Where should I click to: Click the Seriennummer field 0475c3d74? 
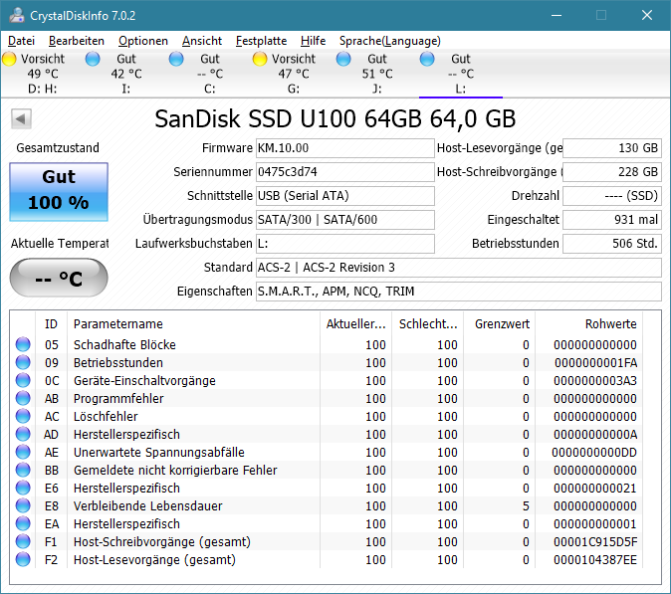[x=345, y=172]
